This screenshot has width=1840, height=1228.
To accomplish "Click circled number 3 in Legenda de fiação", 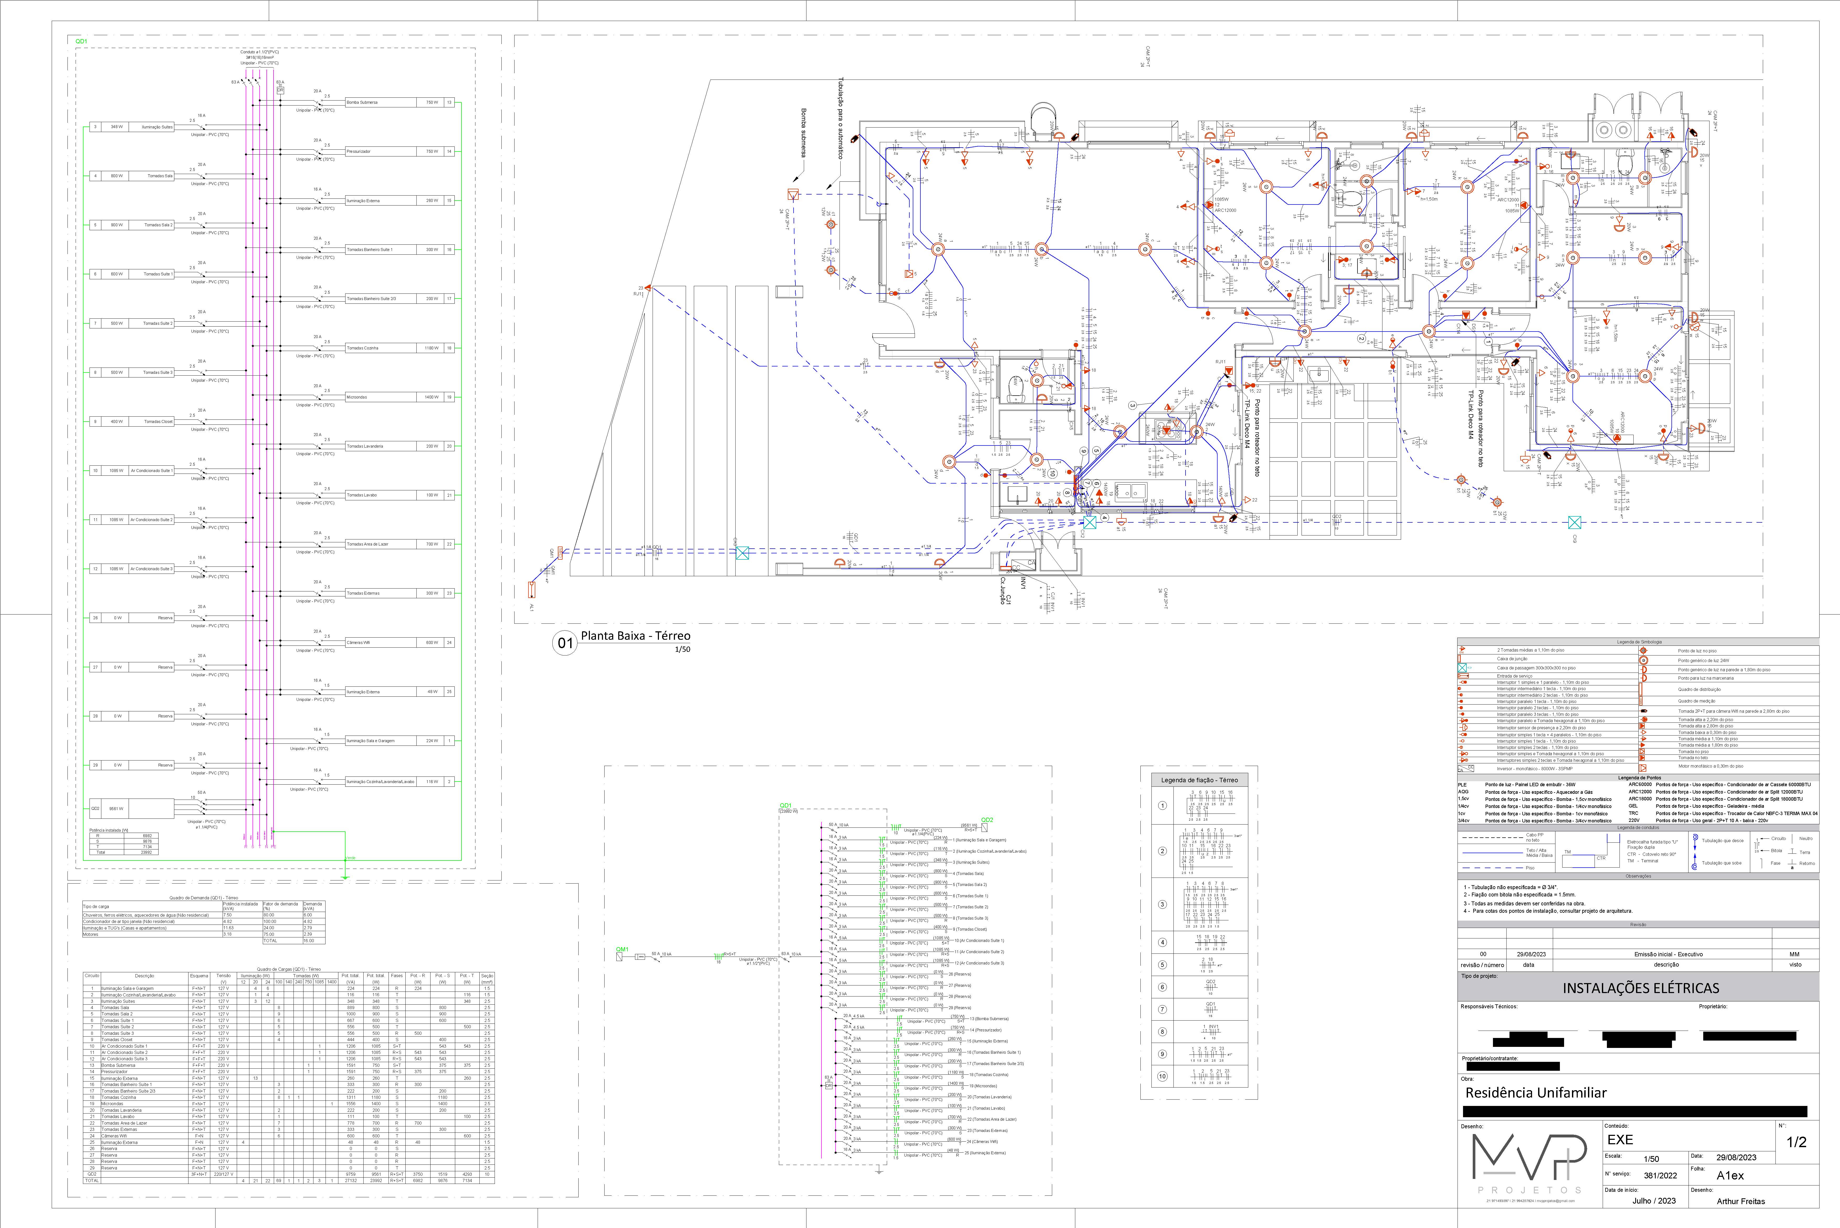I will [x=1163, y=905].
